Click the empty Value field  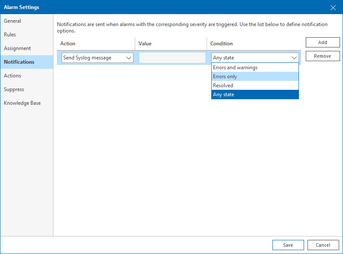[172, 58]
